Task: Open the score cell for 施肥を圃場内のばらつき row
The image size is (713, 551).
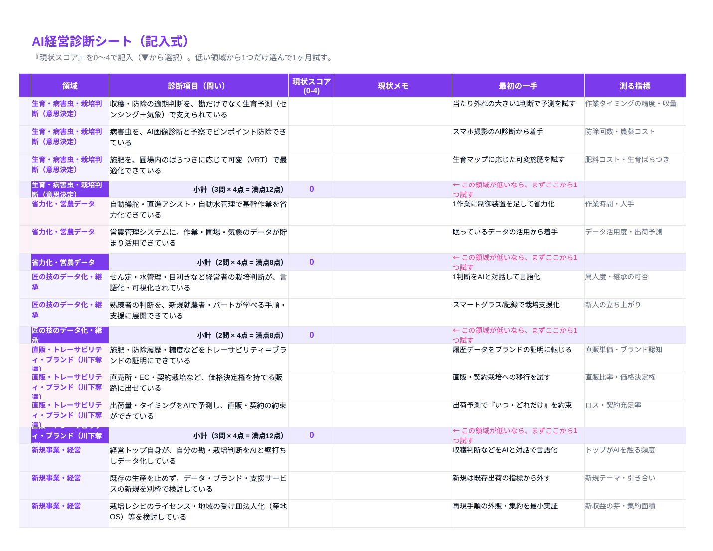Action: [x=312, y=167]
